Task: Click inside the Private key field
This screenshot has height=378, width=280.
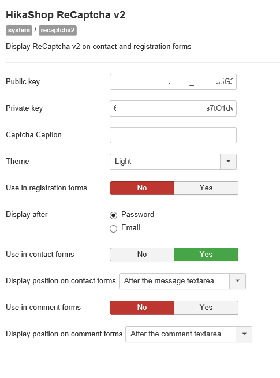Action: pos(173,108)
